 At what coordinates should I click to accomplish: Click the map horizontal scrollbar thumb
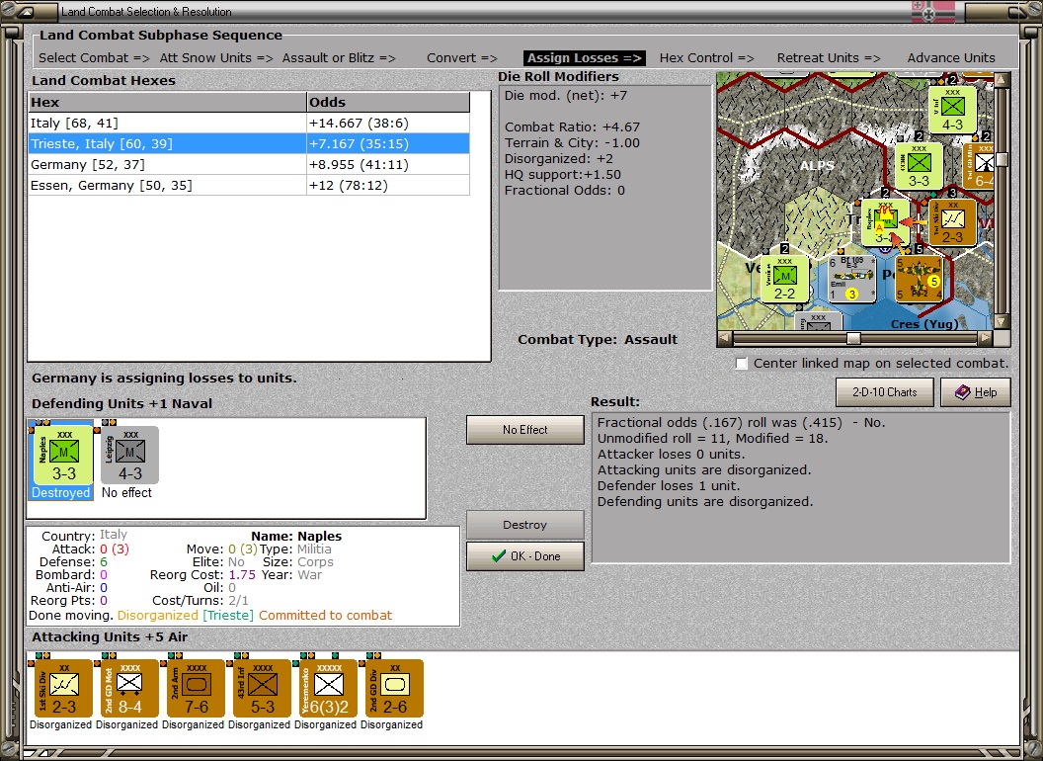point(853,338)
